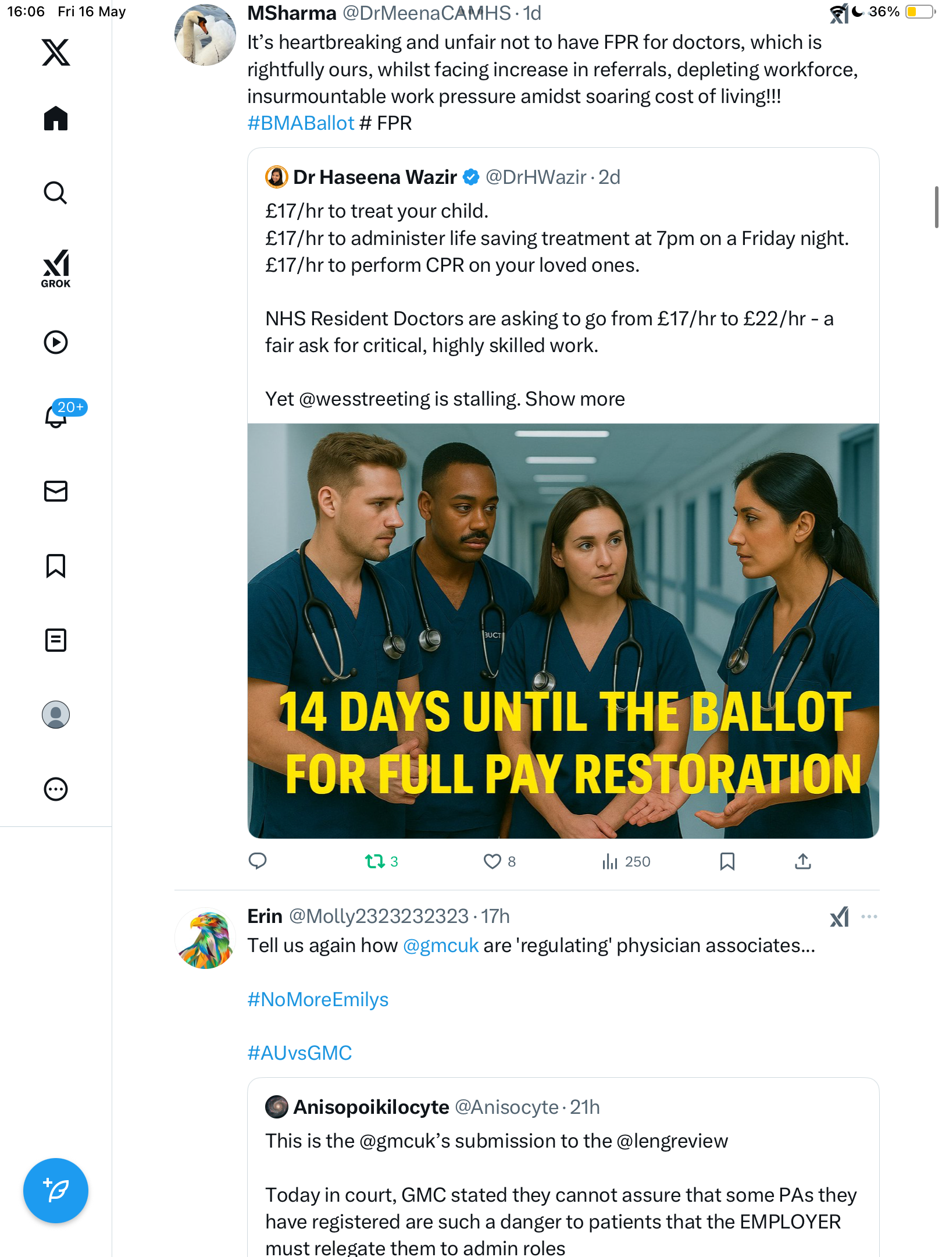Open the More circle menu in sidebar
This screenshot has width=942, height=1257.
click(x=56, y=789)
